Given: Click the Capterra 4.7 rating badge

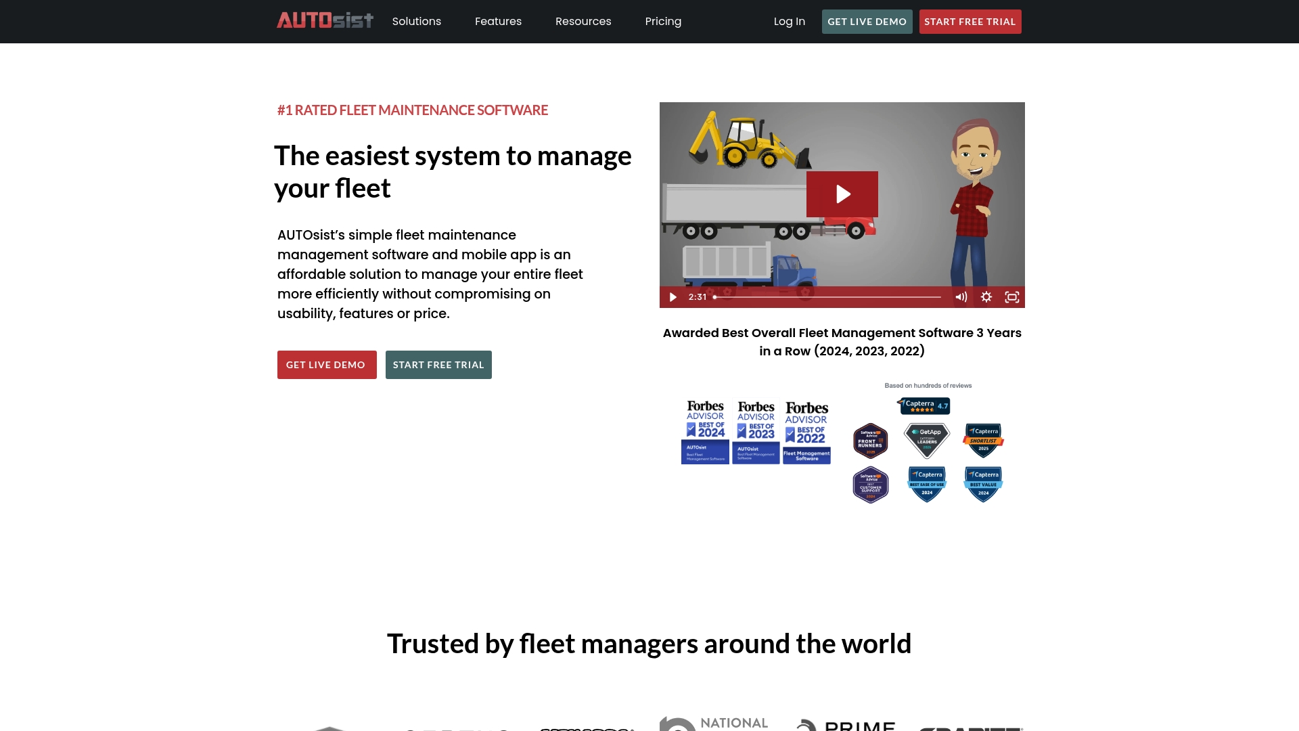Looking at the screenshot, I should [924, 405].
